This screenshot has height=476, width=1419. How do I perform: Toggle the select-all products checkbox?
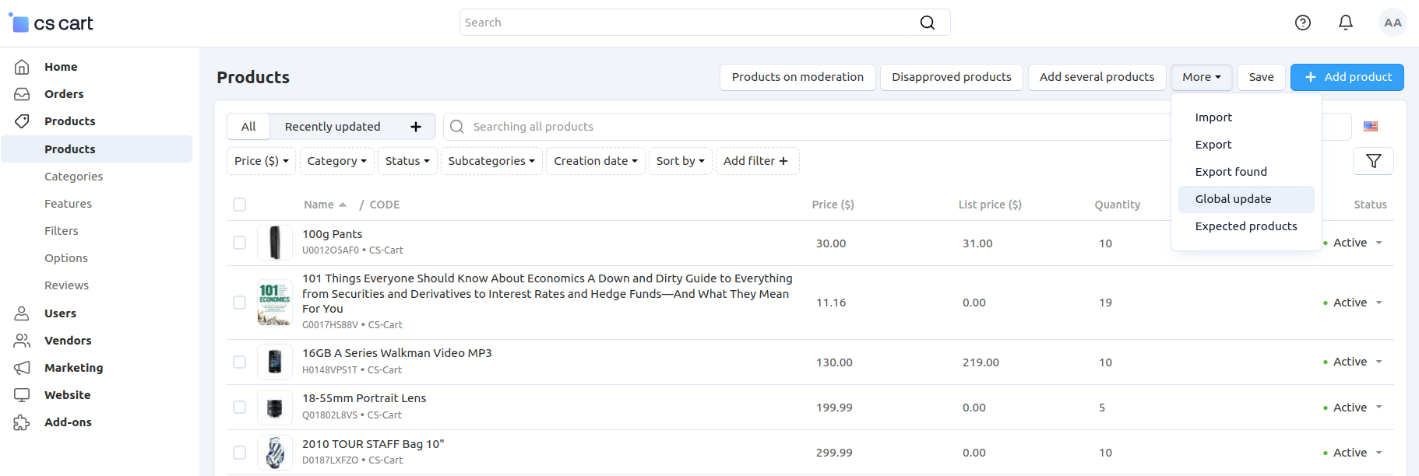[240, 205]
